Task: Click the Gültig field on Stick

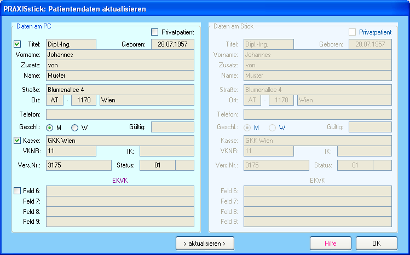Action: pyautogui.click(x=370, y=127)
